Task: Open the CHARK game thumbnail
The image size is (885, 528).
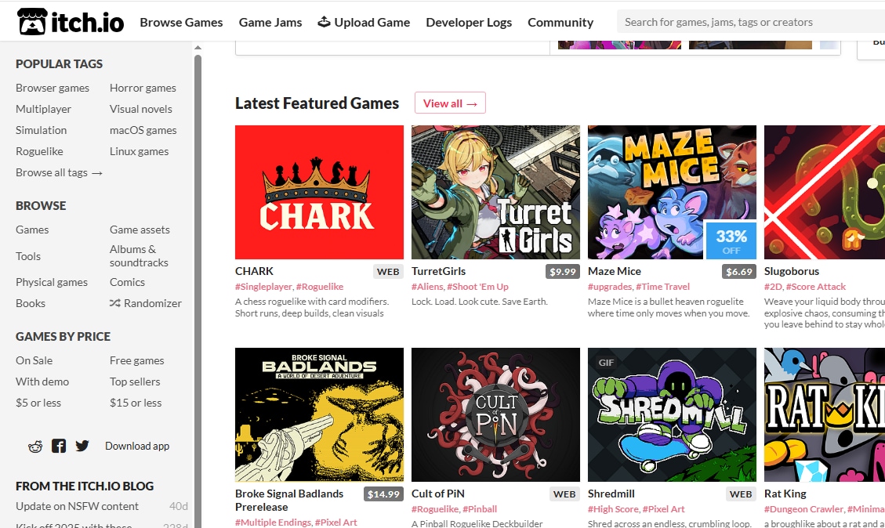Action: tap(320, 193)
